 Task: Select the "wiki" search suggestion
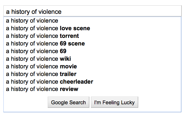click(x=39, y=59)
